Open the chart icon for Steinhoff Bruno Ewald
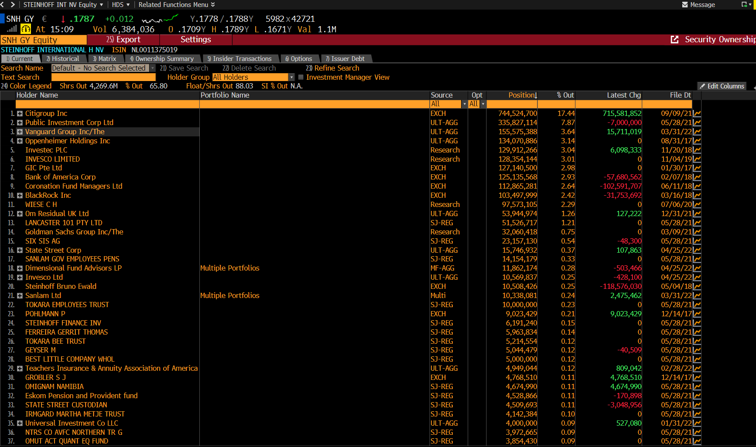The width and height of the screenshot is (756, 447). pos(697,287)
